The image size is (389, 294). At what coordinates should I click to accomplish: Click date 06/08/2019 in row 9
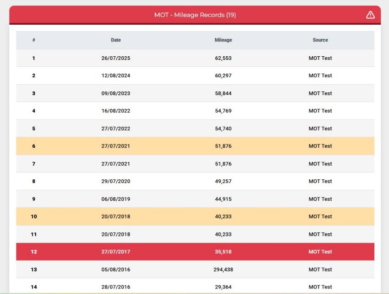[x=116, y=199]
